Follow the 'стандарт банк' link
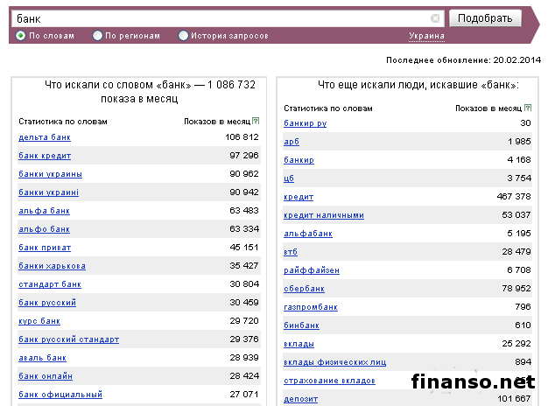Image resolution: width=548 pixels, height=406 pixels. pos(49,284)
